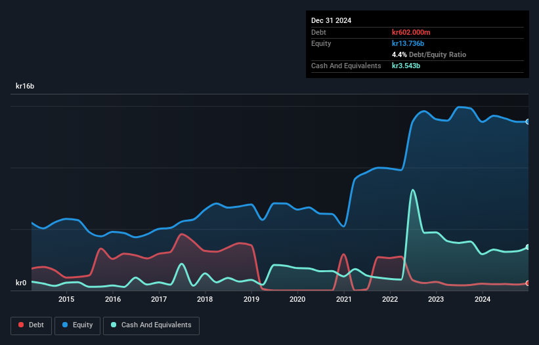The image size is (539, 345).
Task: Click the blue Equity legend dot
Action: pos(65,325)
